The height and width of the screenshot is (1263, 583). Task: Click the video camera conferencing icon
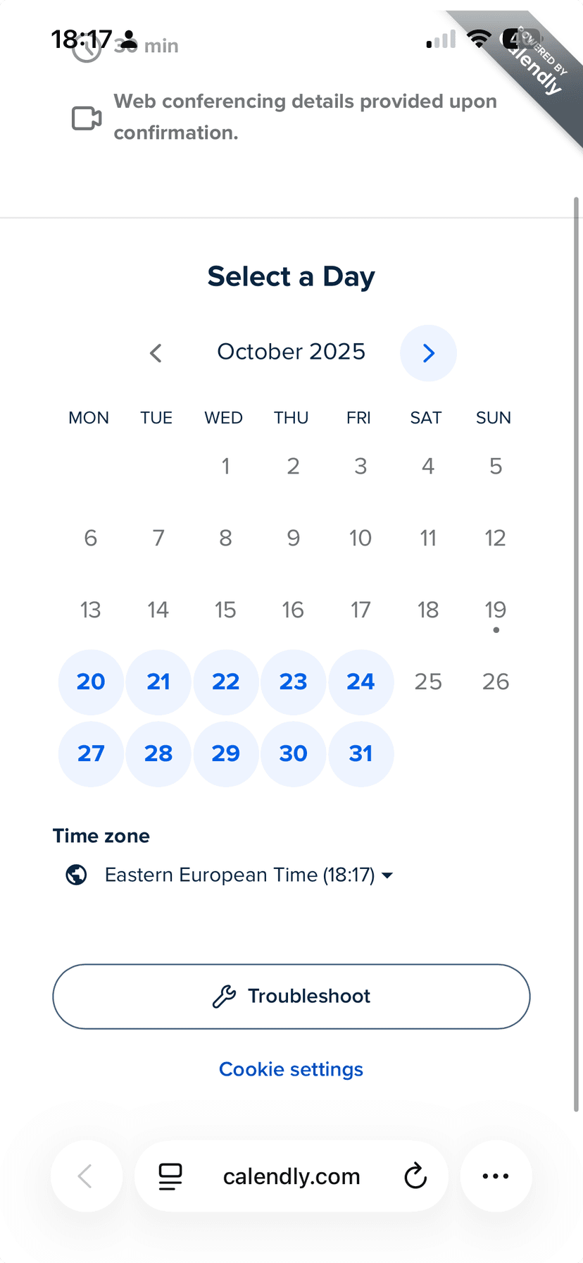coord(87,118)
